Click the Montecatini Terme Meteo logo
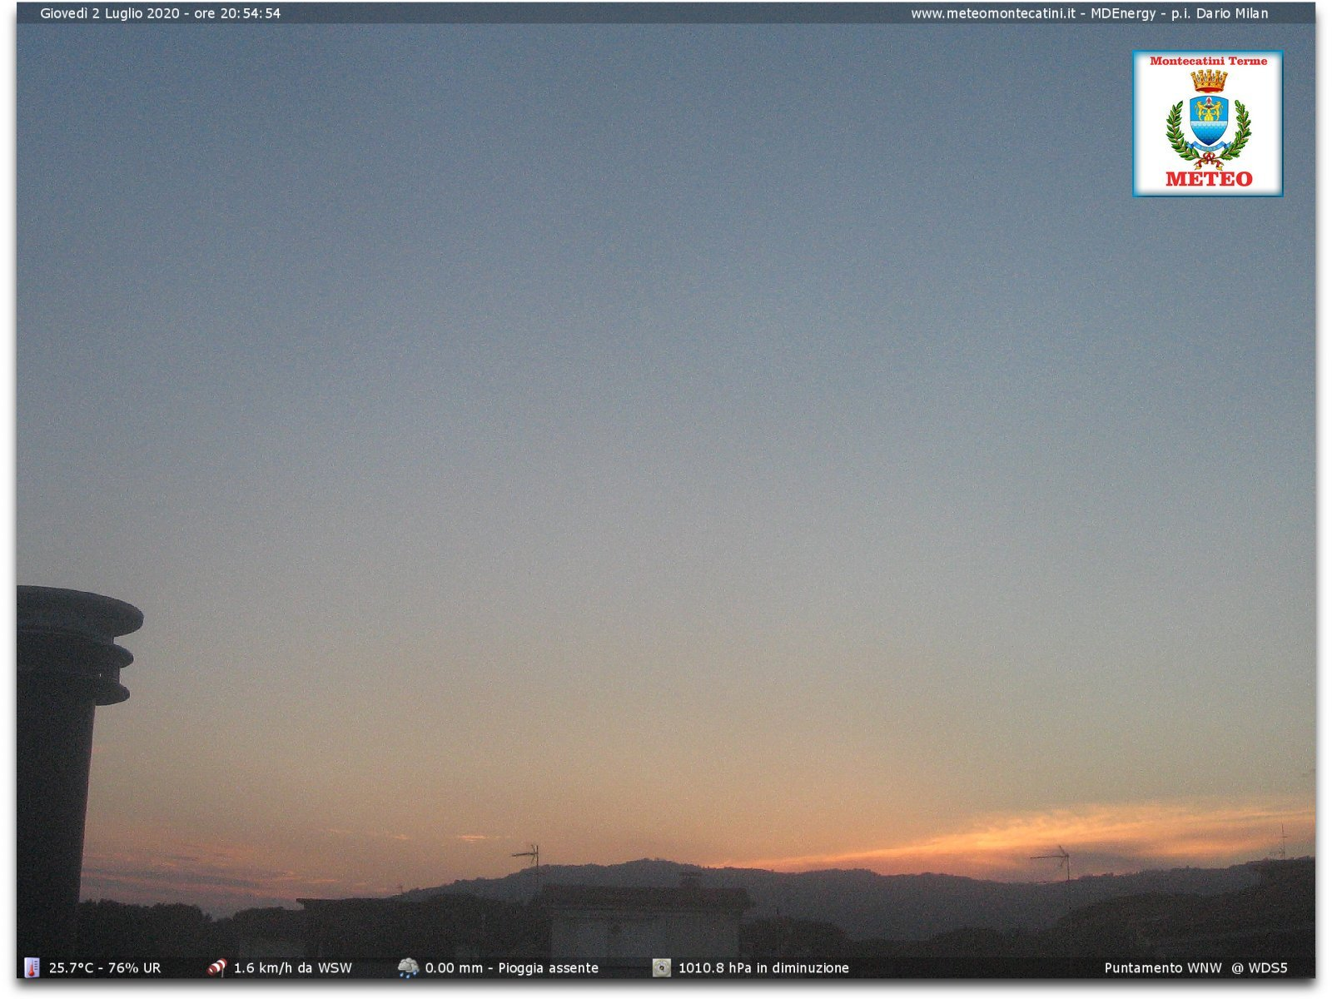1332x999 pixels. pyautogui.click(x=1208, y=124)
